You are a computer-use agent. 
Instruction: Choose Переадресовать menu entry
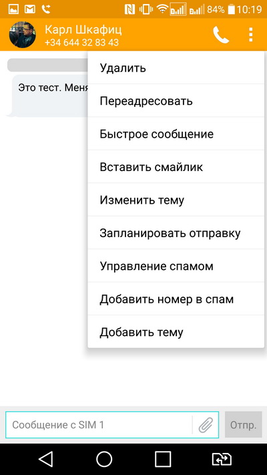(x=176, y=101)
